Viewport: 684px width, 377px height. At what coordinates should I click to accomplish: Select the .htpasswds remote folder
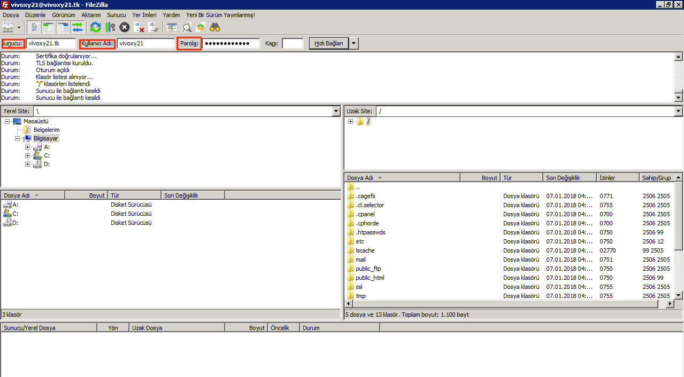pos(370,232)
